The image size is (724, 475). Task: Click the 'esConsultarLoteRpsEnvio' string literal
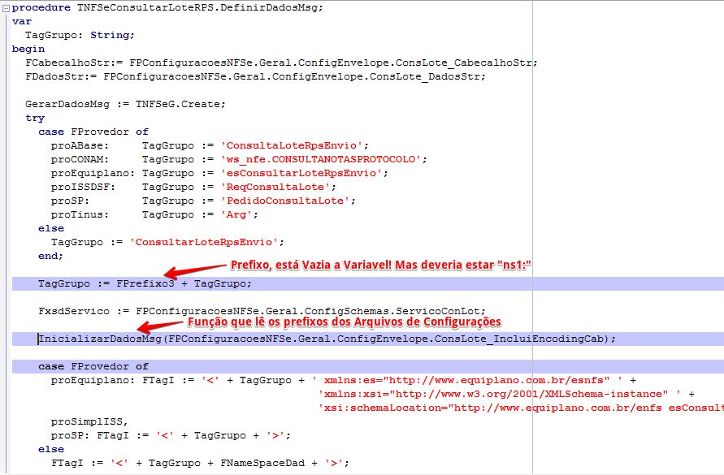click(301, 173)
